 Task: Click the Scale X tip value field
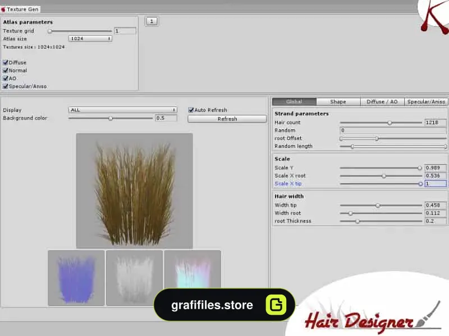coord(436,184)
